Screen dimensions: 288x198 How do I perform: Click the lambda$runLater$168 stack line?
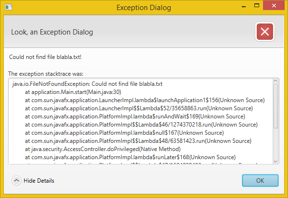[130, 157]
